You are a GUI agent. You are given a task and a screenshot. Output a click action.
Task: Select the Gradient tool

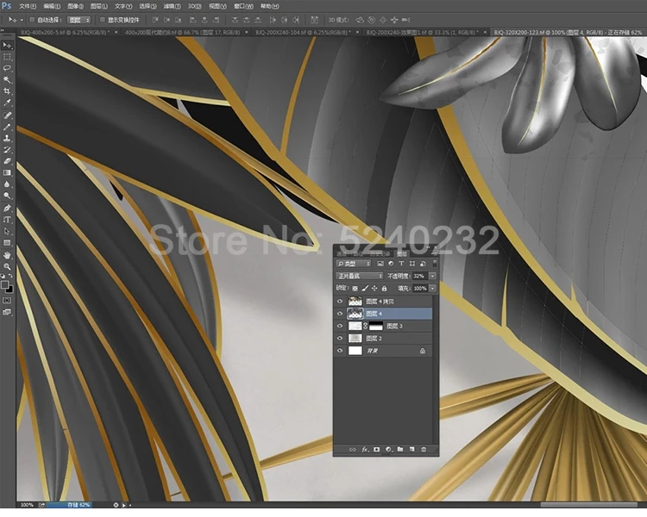7,172
